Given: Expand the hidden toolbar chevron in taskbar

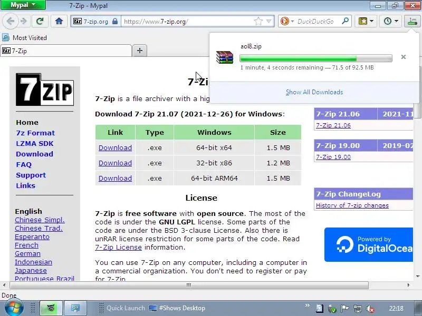Looking at the screenshot, I should [307, 305].
